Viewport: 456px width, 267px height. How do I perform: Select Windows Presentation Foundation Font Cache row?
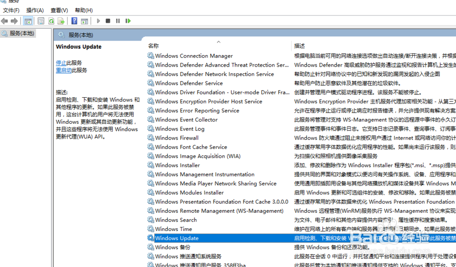pos(222,202)
